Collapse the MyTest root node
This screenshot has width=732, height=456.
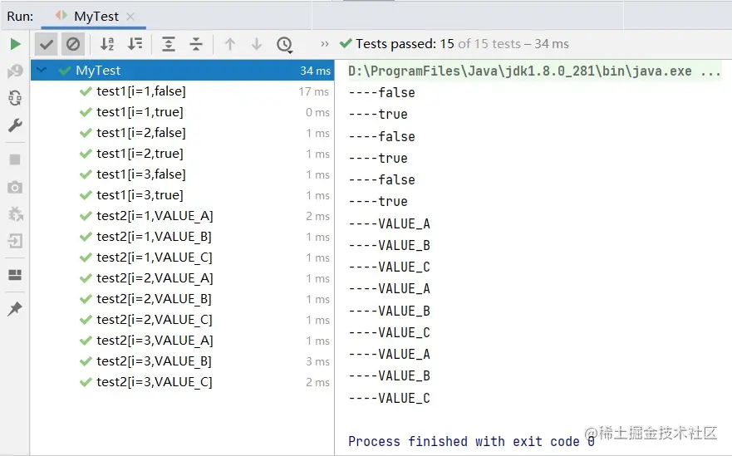click(42, 70)
